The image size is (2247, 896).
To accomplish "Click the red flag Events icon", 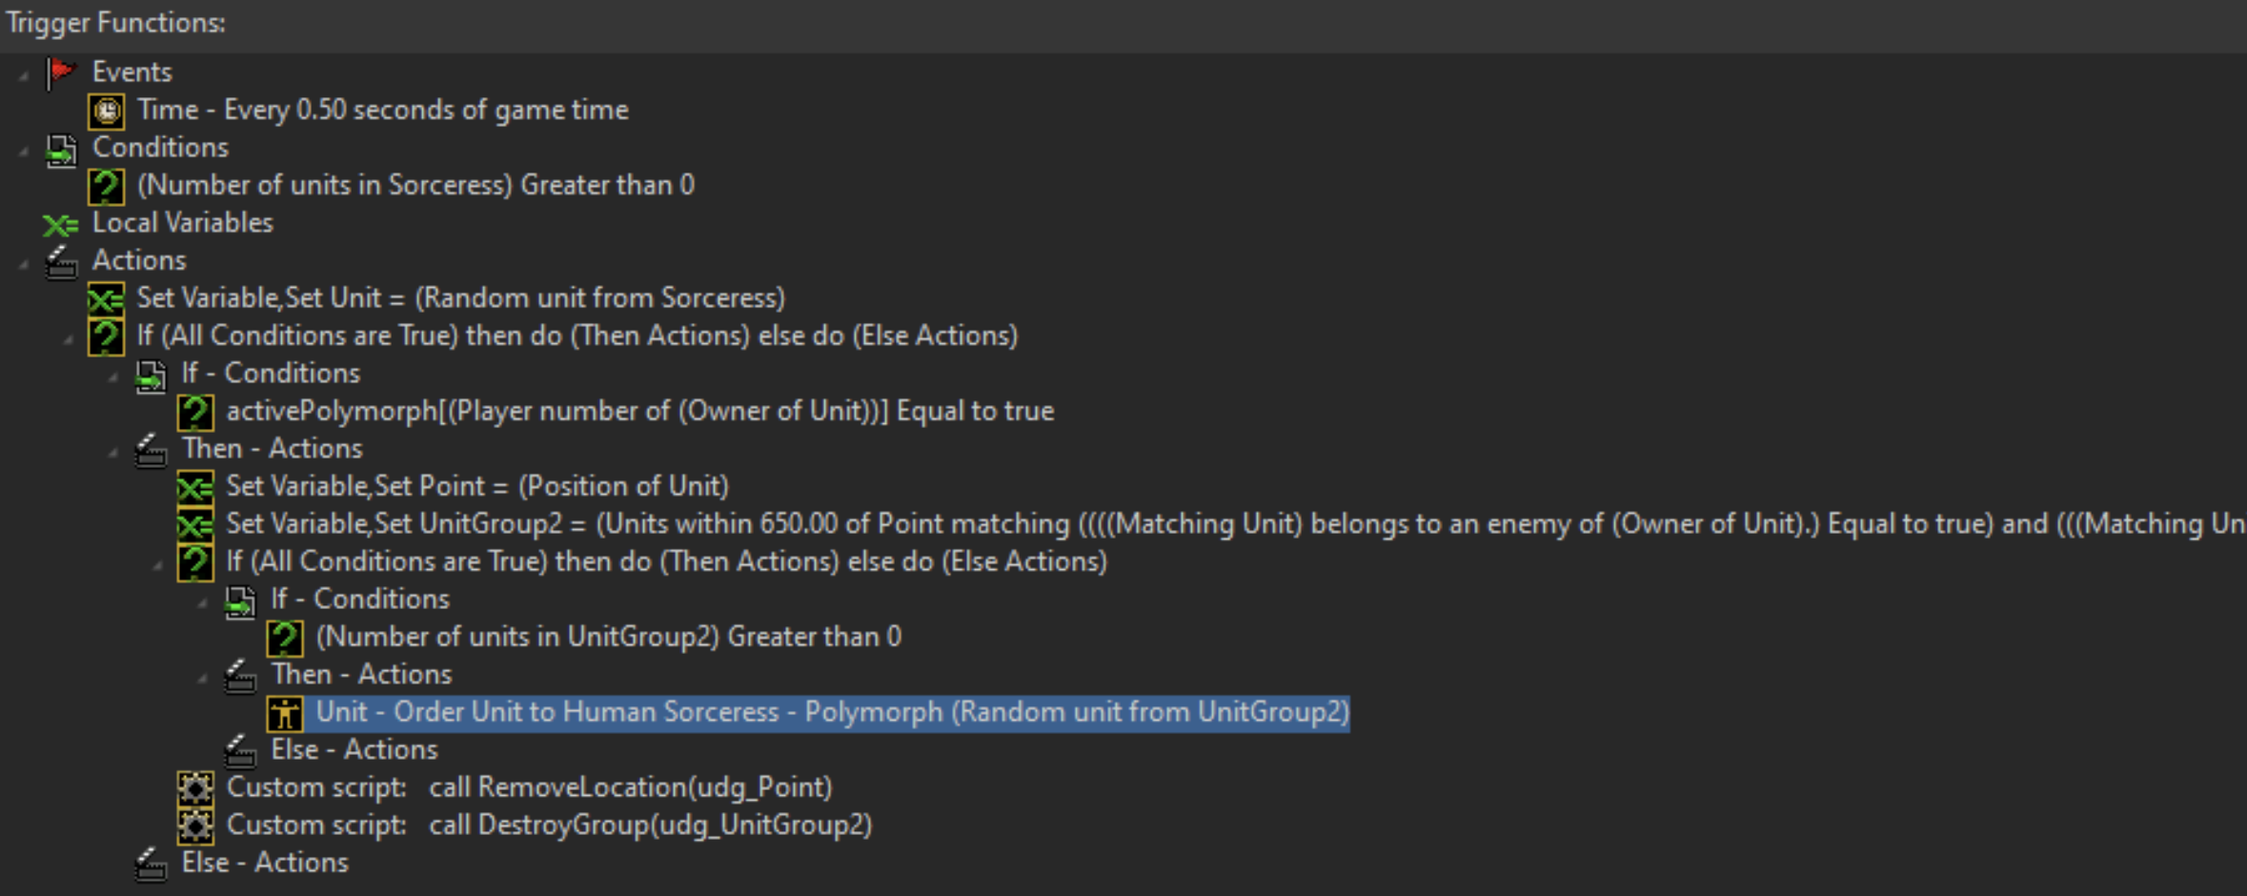I will (x=61, y=71).
